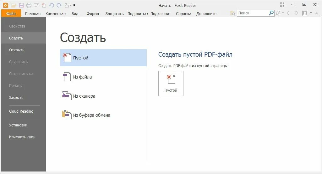Select the Из буфера обмена option
Viewport: 322px width, 174px height.
(103, 115)
